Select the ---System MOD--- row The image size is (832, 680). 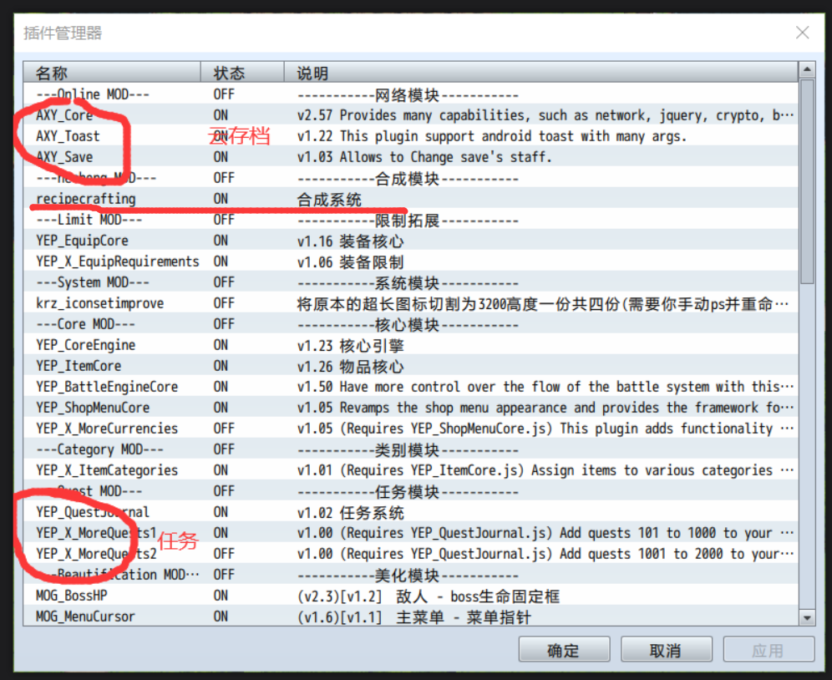pos(411,282)
